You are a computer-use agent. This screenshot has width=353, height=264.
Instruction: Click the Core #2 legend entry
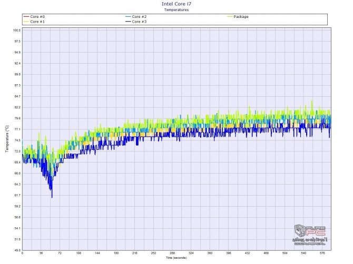[136, 17]
